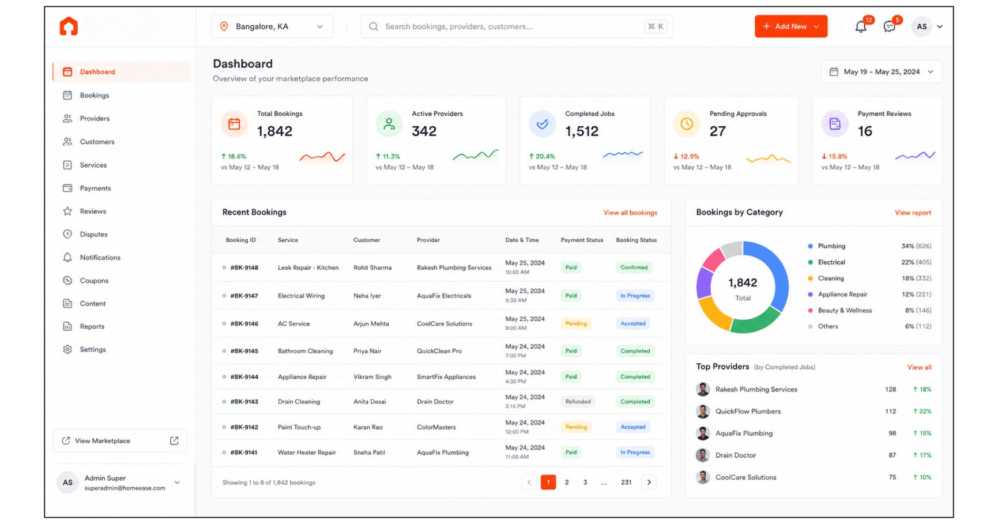
Task: Click the Cleaning yellow legend dot
Action: point(810,278)
